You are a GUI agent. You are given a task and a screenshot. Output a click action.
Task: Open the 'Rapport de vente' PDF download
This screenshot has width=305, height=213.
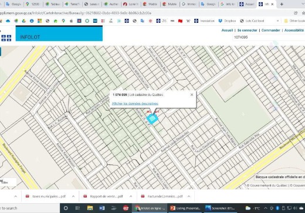pyautogui.click(x=104, y=196)
